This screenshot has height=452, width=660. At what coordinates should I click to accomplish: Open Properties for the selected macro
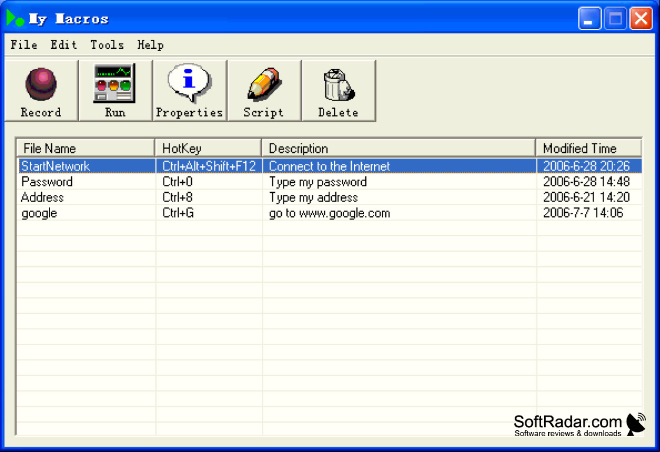coord(190,91)
